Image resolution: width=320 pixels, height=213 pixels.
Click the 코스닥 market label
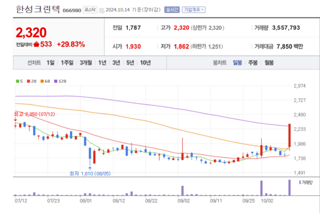tap(90, 10)
